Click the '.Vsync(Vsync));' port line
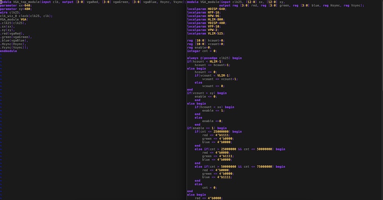 [14, 47]
